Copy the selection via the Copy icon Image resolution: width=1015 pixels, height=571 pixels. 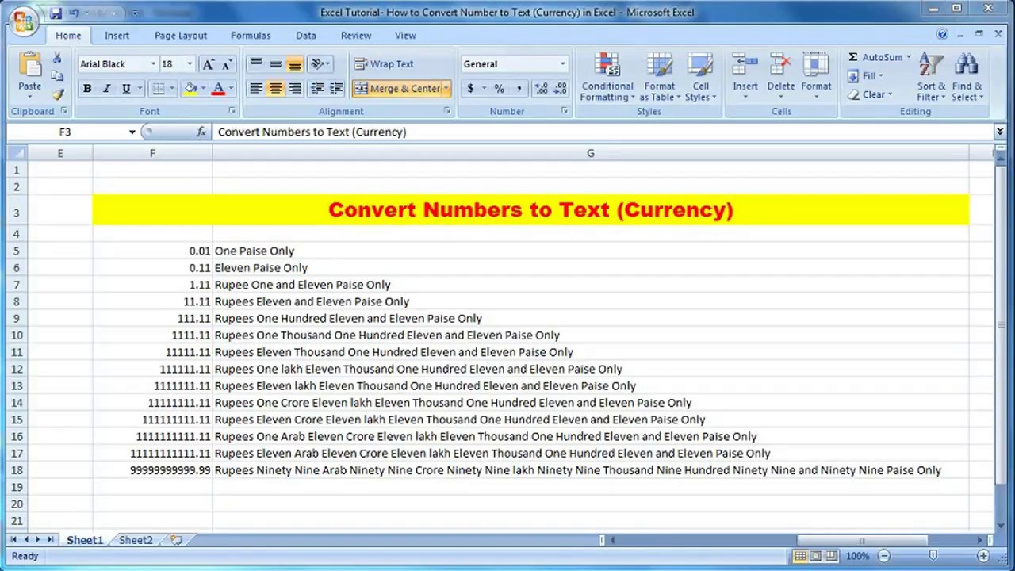(x=57, y=76)
